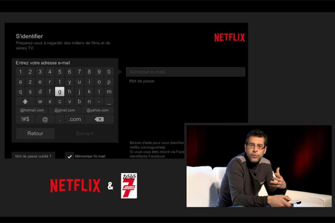Select the Mot de passe field
The image size is (335, 223).
[x=142, y=81]
